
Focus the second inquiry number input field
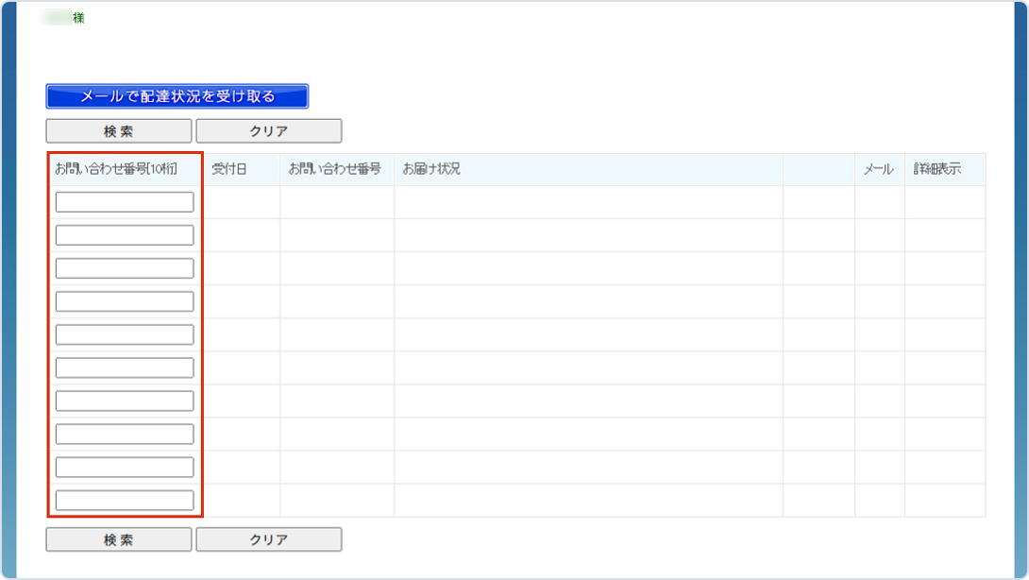click(x=125, y=235)
